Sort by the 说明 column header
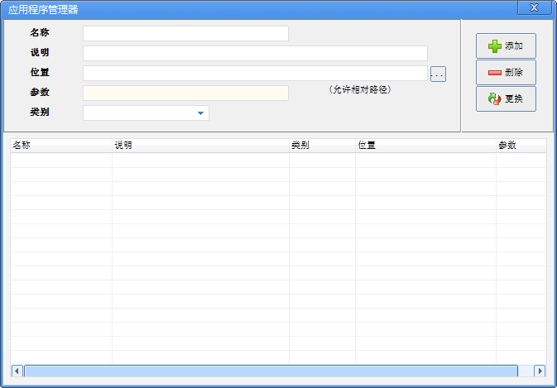Screen dimensions: 557x388 point(200,146)
